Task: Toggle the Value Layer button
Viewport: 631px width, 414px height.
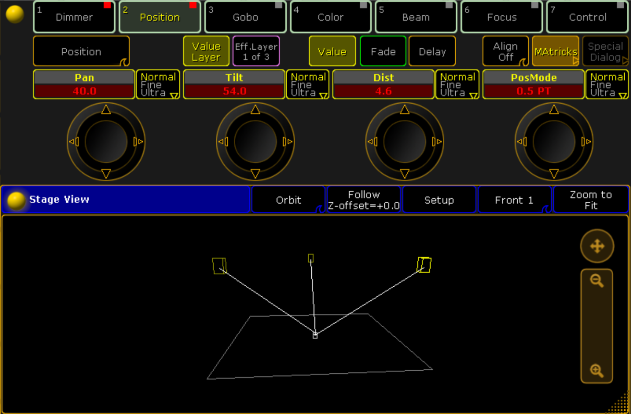Action: [x=206, y=51]
